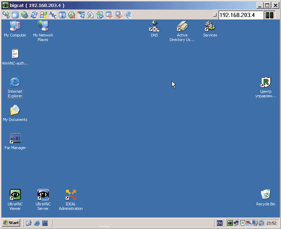Select the WinVNC-auth text file
Image resolution: width=281 pixels, height=229 pixels.
15,57
